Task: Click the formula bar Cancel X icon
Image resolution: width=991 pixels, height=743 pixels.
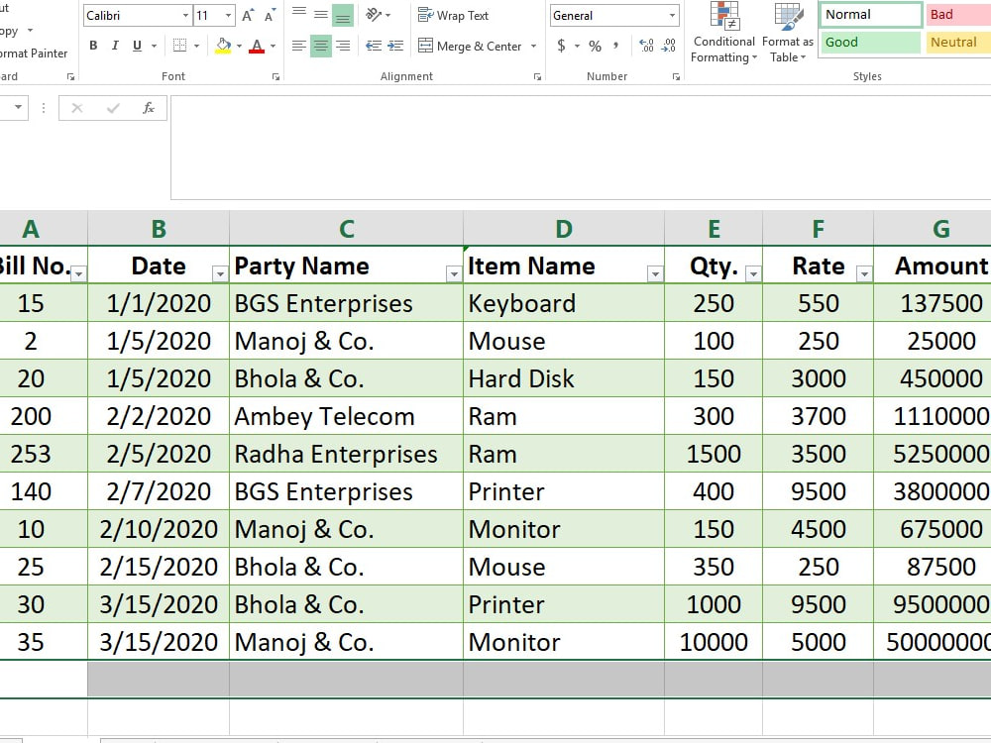Action: [77, 107]
